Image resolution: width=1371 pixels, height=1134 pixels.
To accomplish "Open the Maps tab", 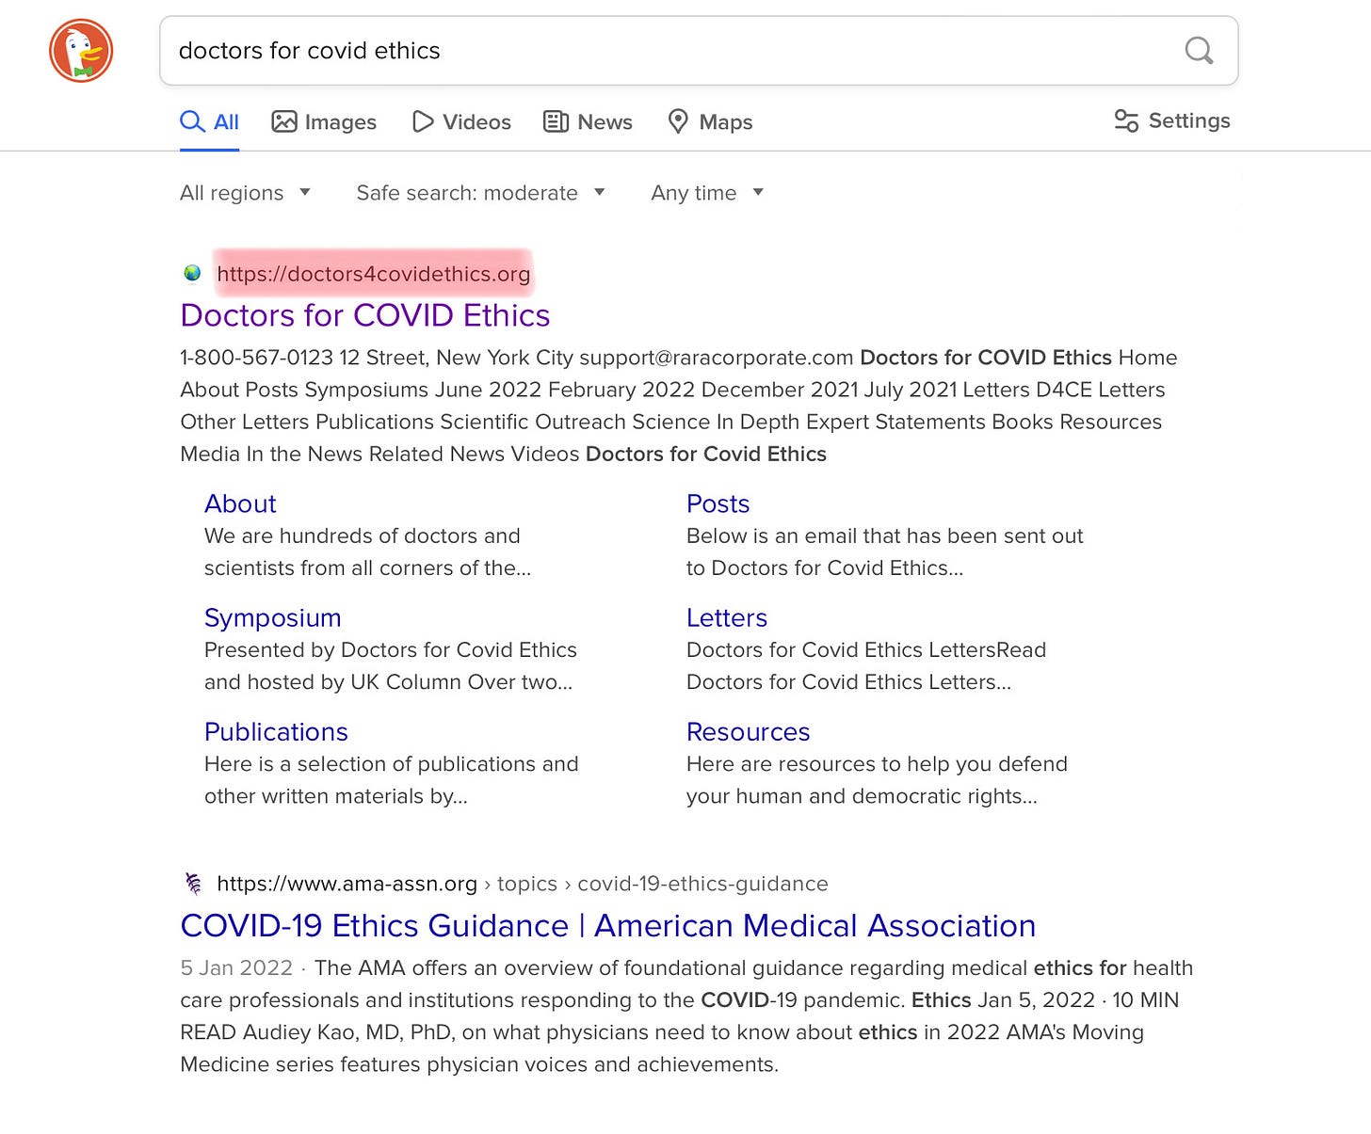I will [710, 122].
